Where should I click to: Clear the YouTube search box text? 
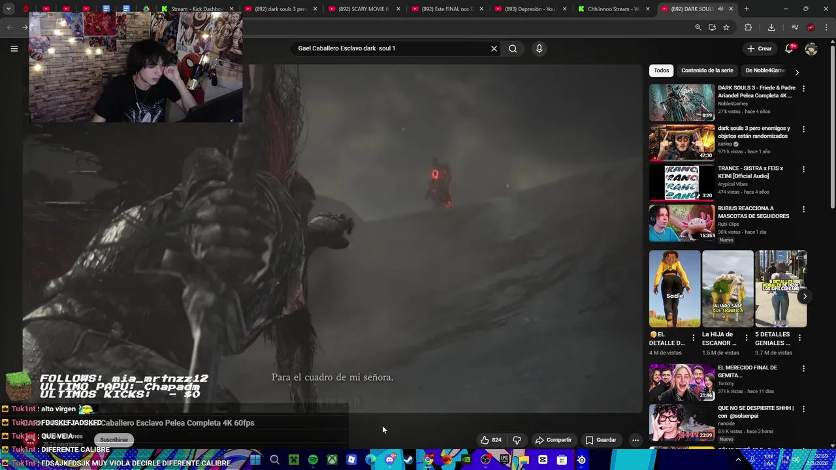point(494,48)
